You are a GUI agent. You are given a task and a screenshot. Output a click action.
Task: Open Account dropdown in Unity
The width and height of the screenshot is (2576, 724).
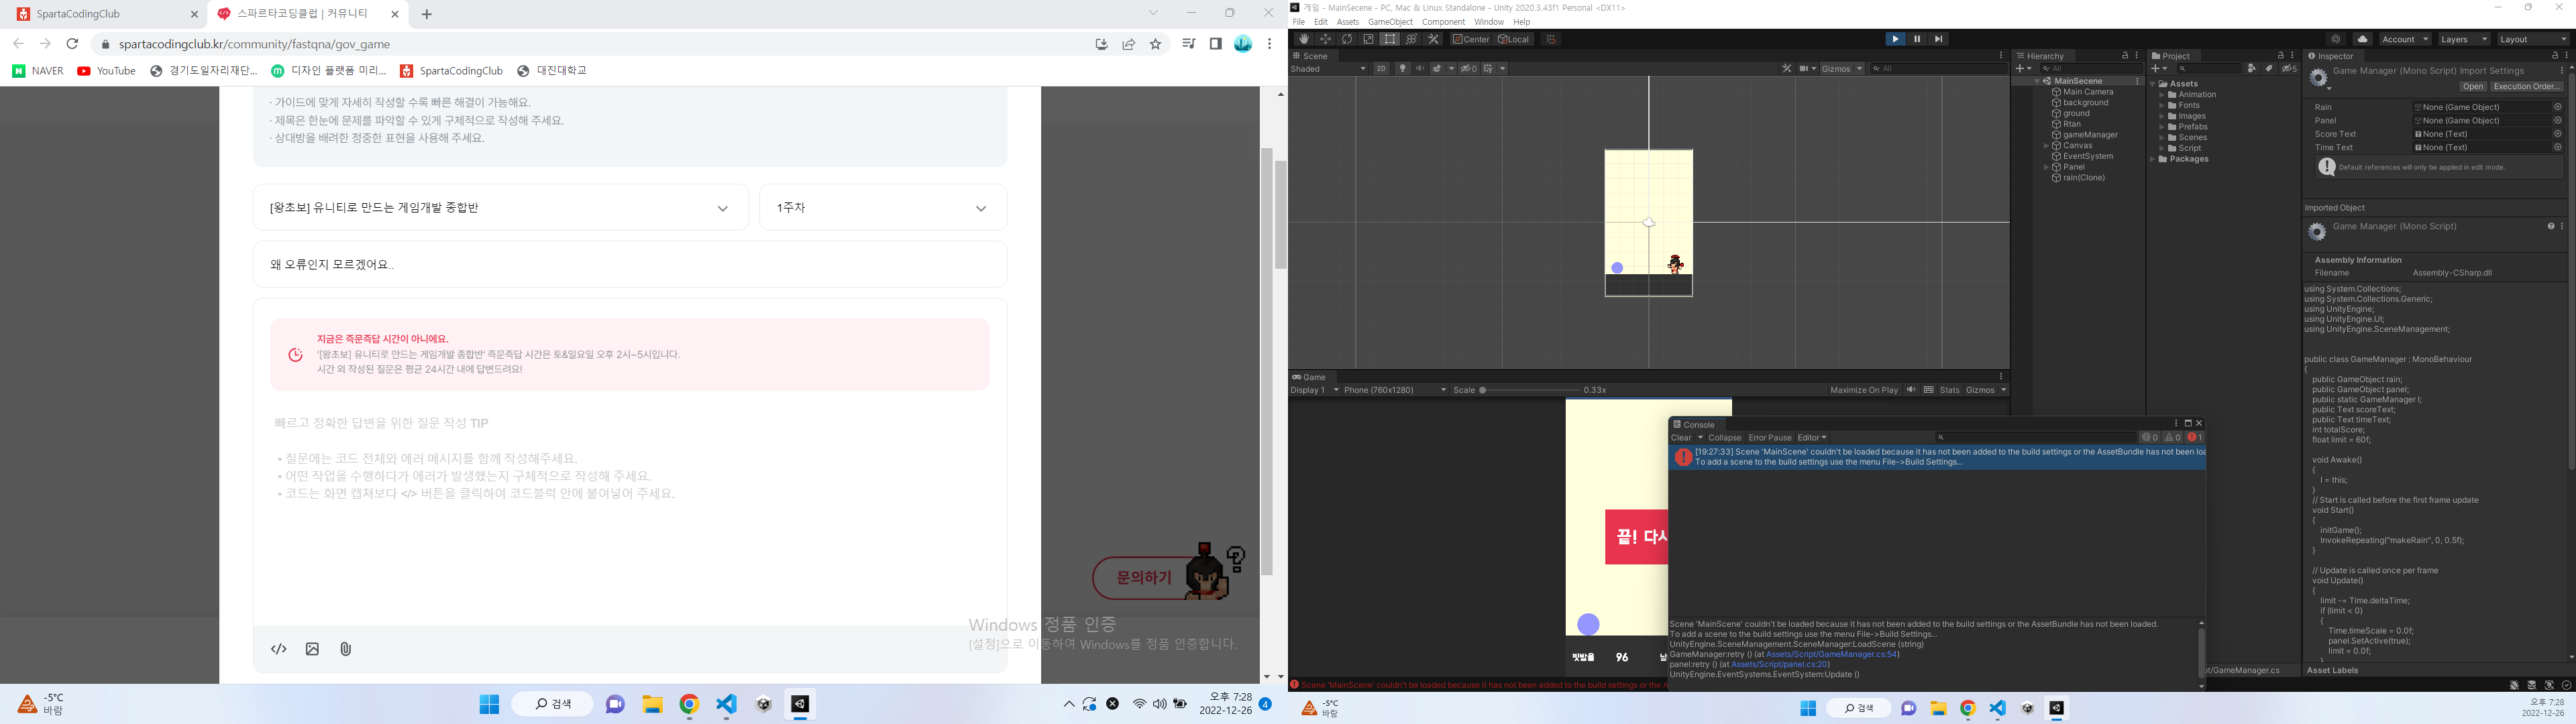pyautogui.click(x=2405, y=40)
